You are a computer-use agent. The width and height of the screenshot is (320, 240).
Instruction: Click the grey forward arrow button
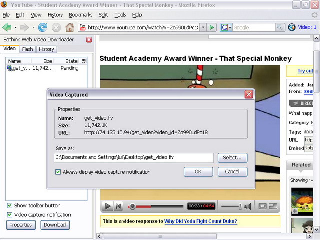(24, 27)
